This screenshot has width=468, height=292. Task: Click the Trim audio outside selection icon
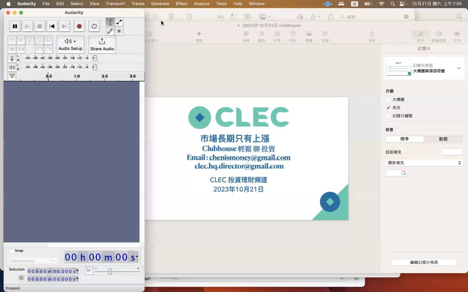[12, 49]
